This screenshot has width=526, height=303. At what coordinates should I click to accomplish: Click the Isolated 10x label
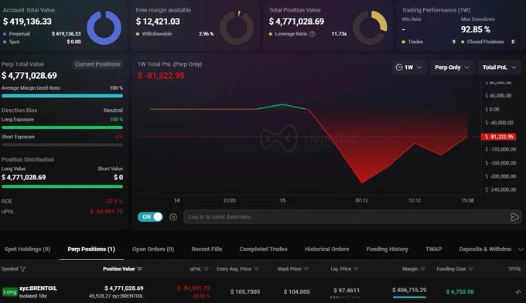coord(32,296)
